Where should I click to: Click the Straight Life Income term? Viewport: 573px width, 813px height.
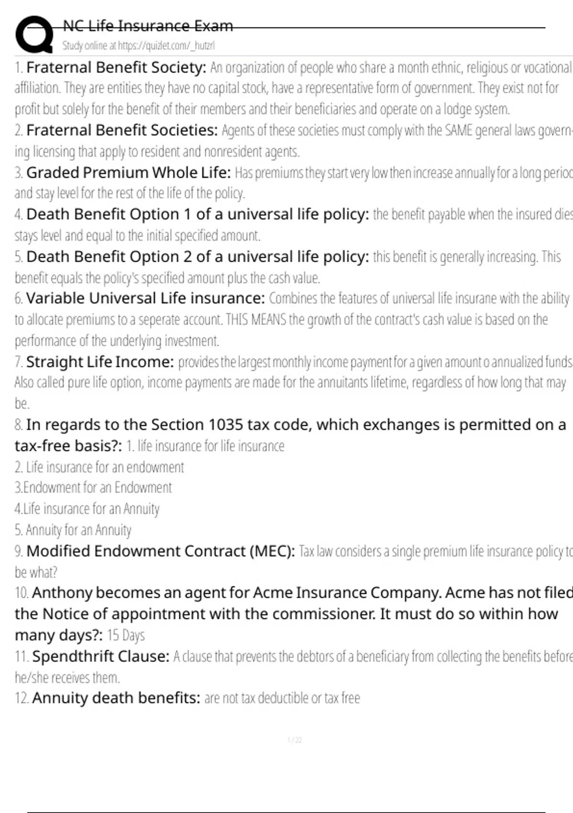(100, 362)
